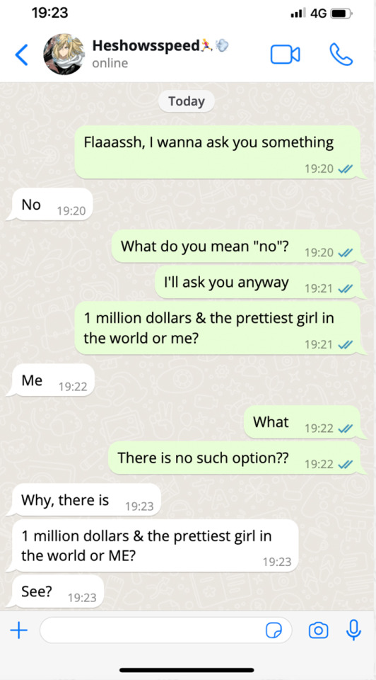Image resolution: width=376 pixels, height=680 pixels.
Task: Select the received "No" message bubble
Action: click(49, 204)
